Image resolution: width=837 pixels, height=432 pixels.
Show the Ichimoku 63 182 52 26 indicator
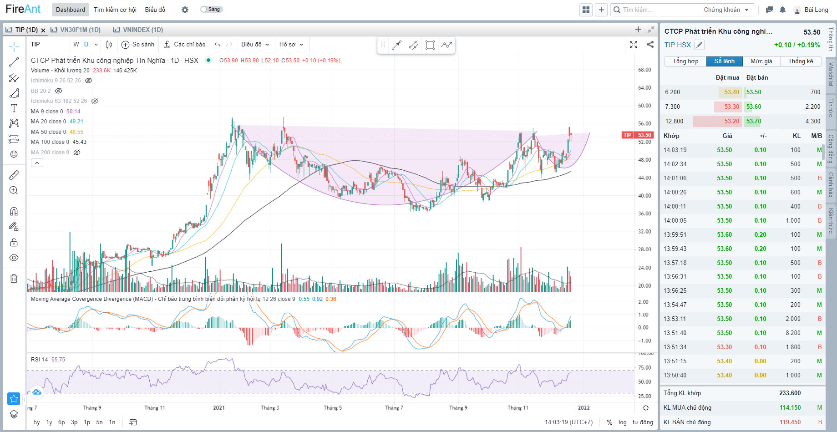(x=95, y=101)
